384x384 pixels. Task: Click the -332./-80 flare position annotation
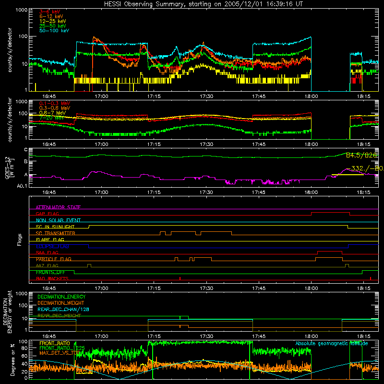365,168
